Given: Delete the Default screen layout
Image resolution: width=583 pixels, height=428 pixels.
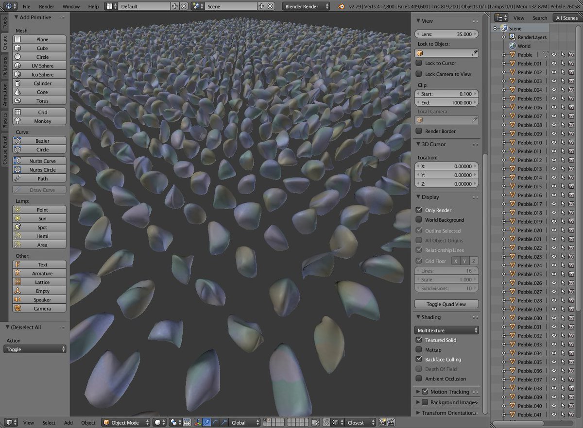Looking at the screenshot, I should pyautogui.click(x=183, y=6).
